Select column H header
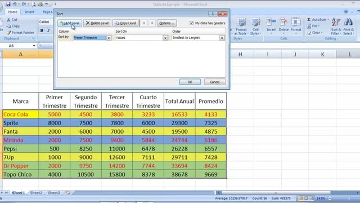The width and height of the screenshot is (360, 203). [x=240, y=55]
